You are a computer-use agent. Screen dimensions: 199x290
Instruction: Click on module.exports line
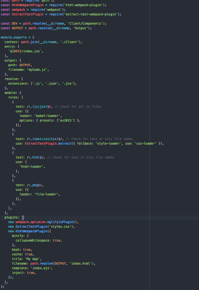point(17,37)
